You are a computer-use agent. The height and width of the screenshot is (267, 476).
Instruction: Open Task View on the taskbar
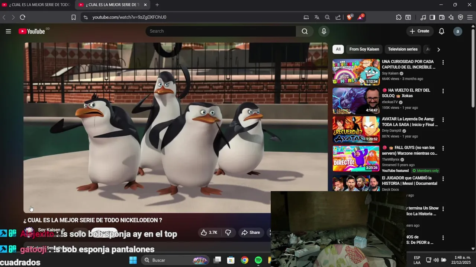(x=218, y=260)
